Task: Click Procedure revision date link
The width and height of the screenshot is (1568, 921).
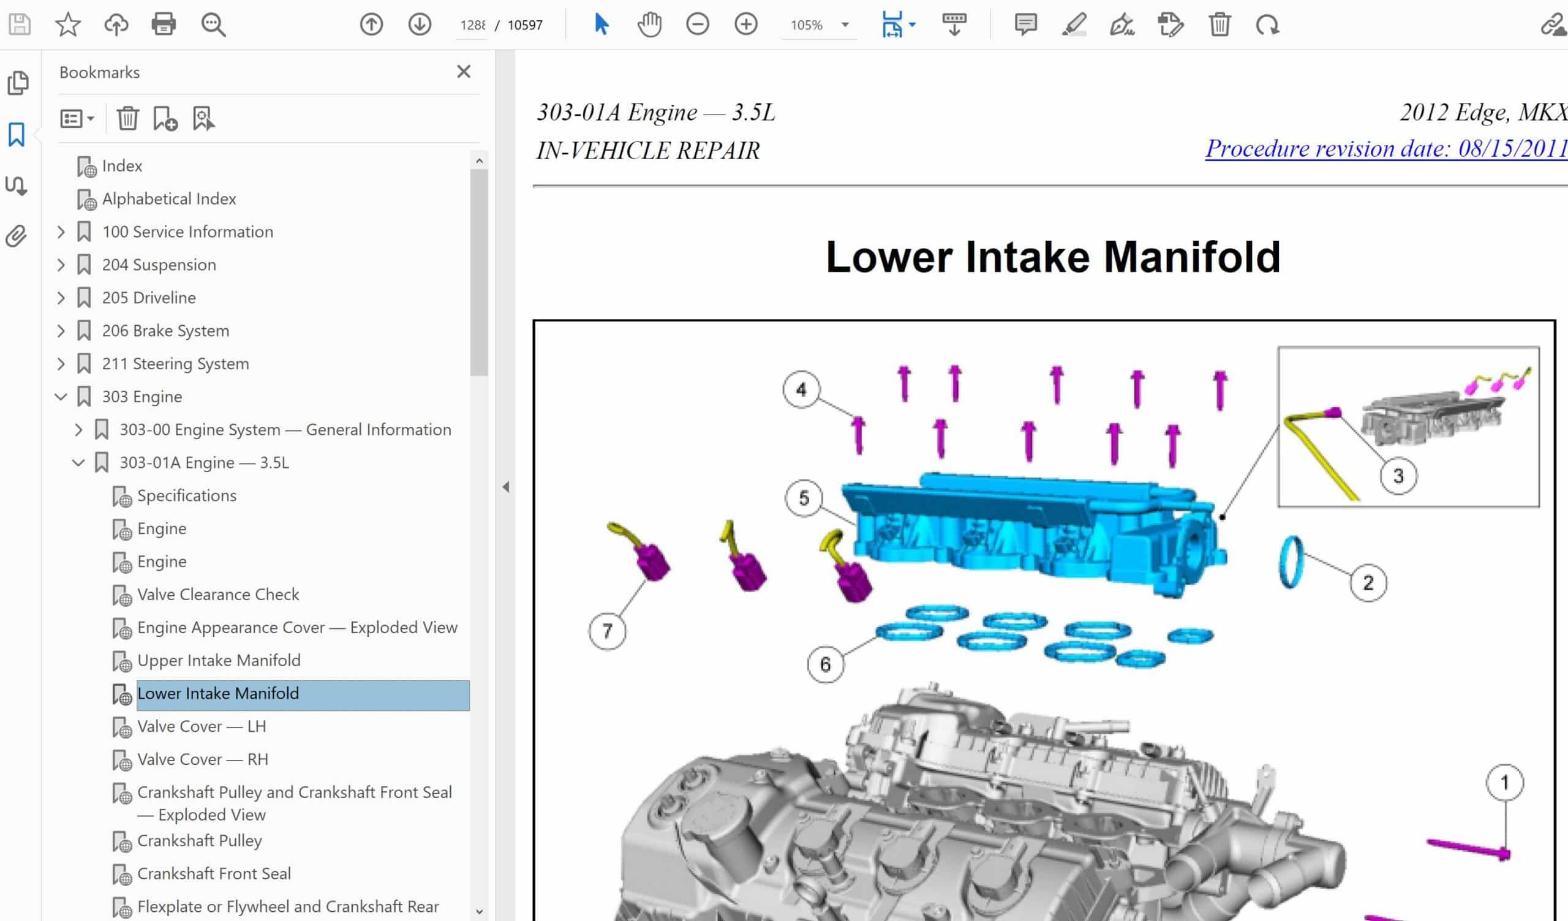Action: coord(1385,149)
